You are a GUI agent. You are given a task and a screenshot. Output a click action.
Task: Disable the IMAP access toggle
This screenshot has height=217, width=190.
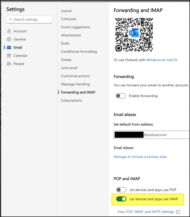121,199
